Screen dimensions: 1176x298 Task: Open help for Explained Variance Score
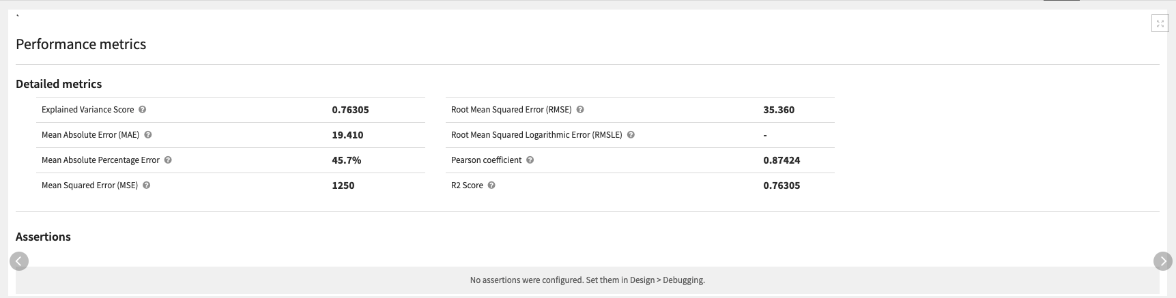point(143,110)
